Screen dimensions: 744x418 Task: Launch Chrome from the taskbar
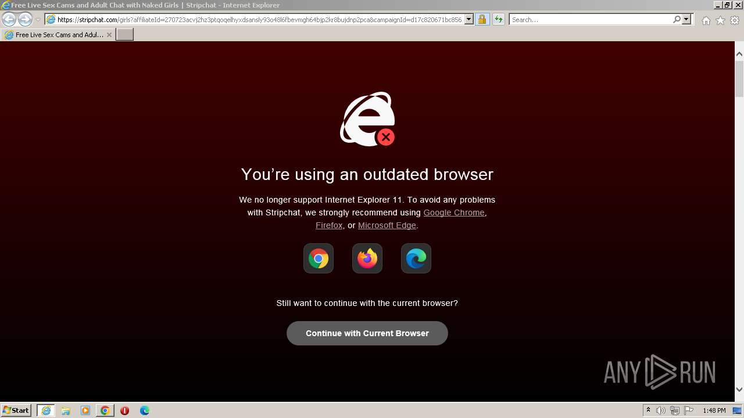pos(105,410)
